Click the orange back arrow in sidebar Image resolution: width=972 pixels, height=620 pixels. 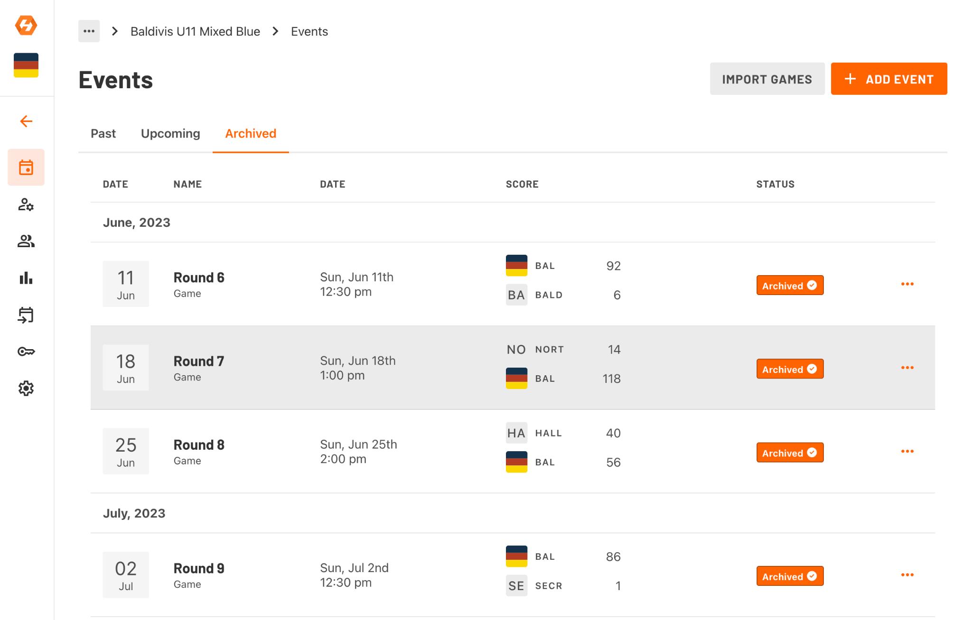pyautogui.click(x=26, y=121)
